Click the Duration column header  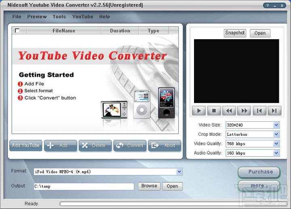(120, 31)
